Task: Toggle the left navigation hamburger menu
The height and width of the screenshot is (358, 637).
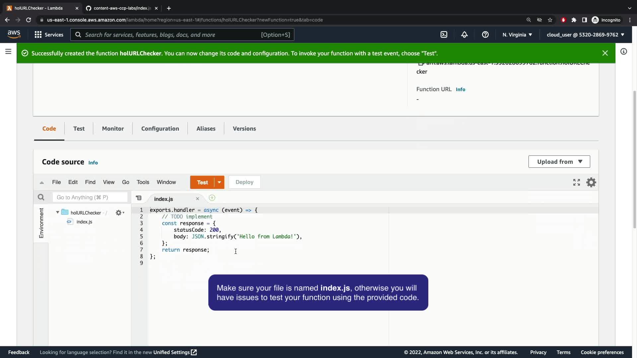Action: tap(8, 52)
